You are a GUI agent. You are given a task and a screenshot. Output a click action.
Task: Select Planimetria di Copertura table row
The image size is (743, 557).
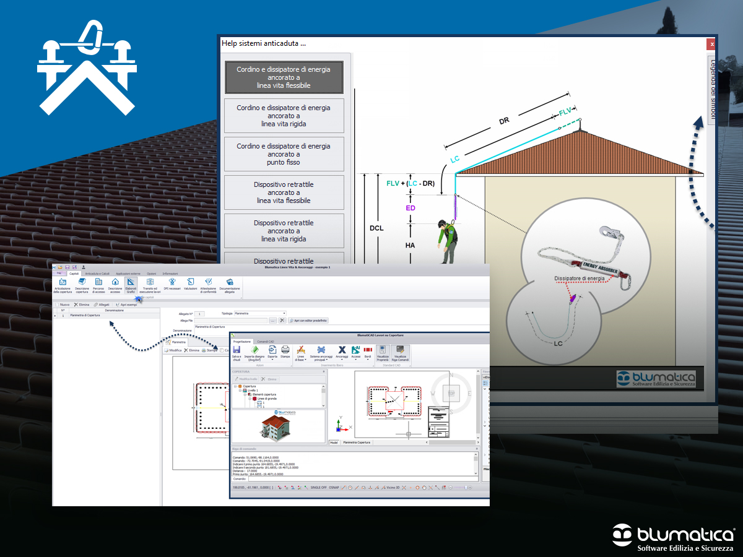[106, 316]
